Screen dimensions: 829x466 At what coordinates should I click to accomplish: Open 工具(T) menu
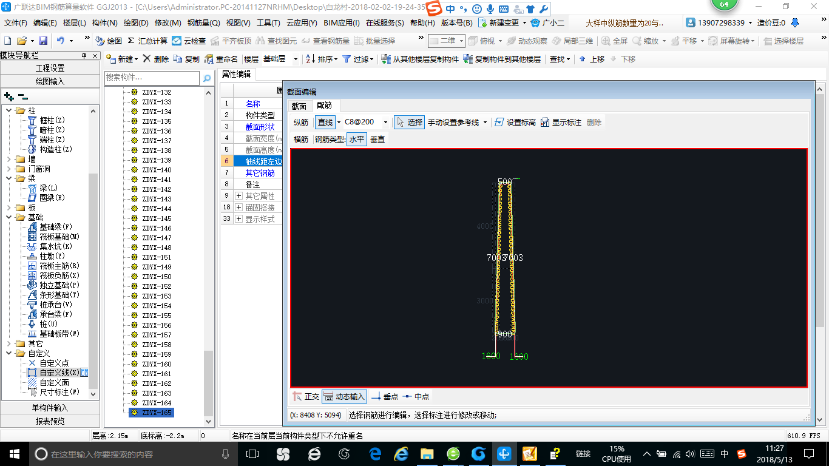pyautogui.click(x=268, y=23)
